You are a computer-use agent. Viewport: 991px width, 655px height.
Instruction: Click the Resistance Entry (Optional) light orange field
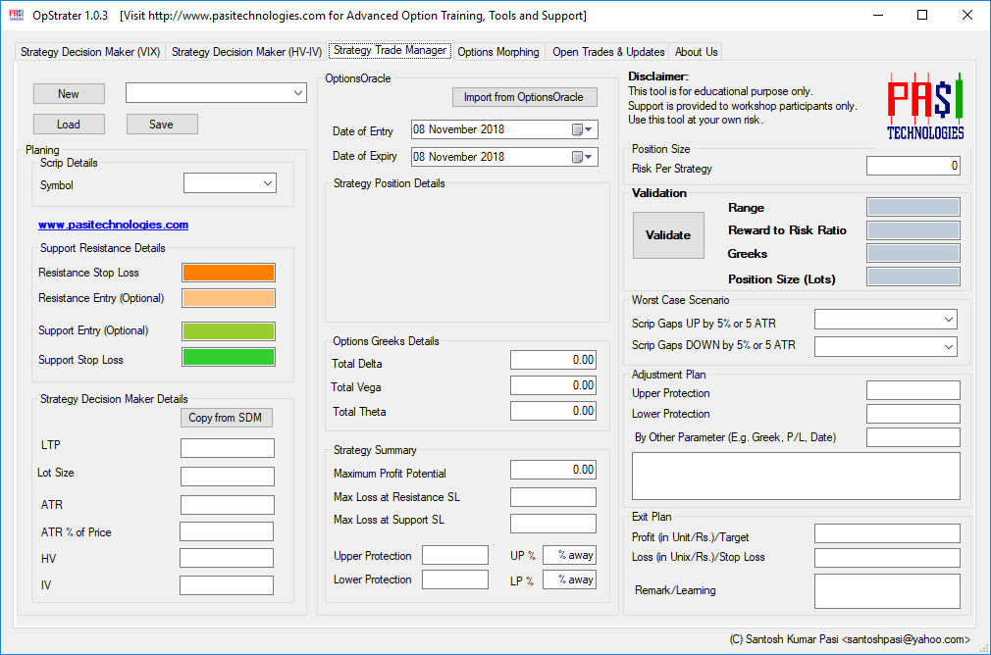click(x=229, y=298)
